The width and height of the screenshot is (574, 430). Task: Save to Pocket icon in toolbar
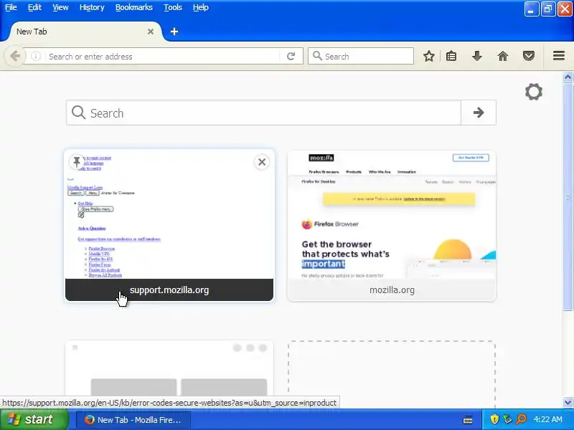529,57
